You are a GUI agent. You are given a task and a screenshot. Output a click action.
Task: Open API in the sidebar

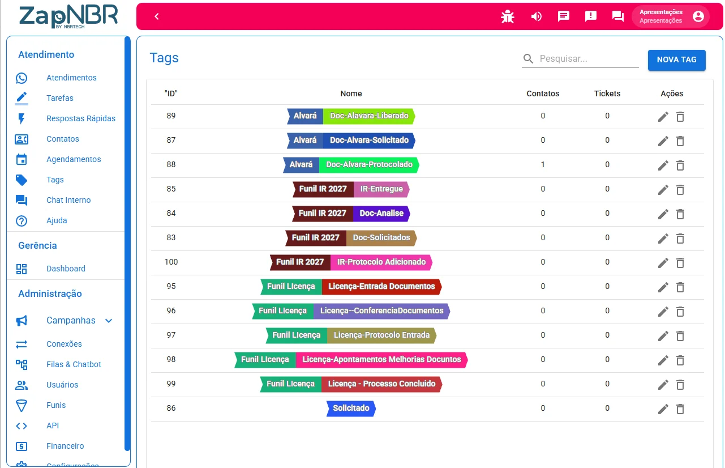53,426
